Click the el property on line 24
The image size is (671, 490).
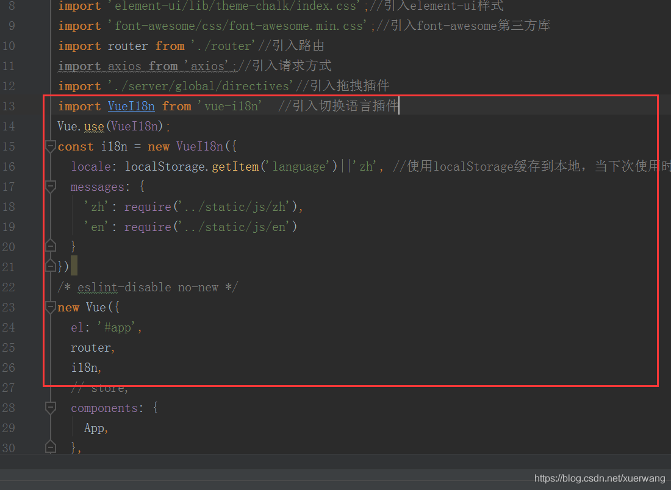(x=77, y=327)
